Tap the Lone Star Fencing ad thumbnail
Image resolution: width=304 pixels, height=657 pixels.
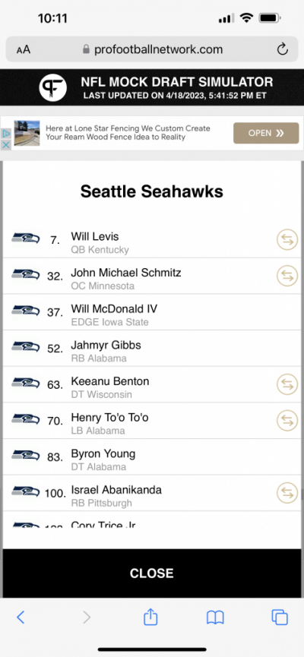27,133
